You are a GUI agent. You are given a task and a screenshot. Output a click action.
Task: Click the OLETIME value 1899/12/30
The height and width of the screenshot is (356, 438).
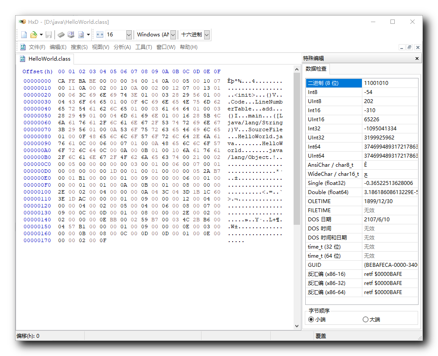pyautogui.click(x=378, y=201)
